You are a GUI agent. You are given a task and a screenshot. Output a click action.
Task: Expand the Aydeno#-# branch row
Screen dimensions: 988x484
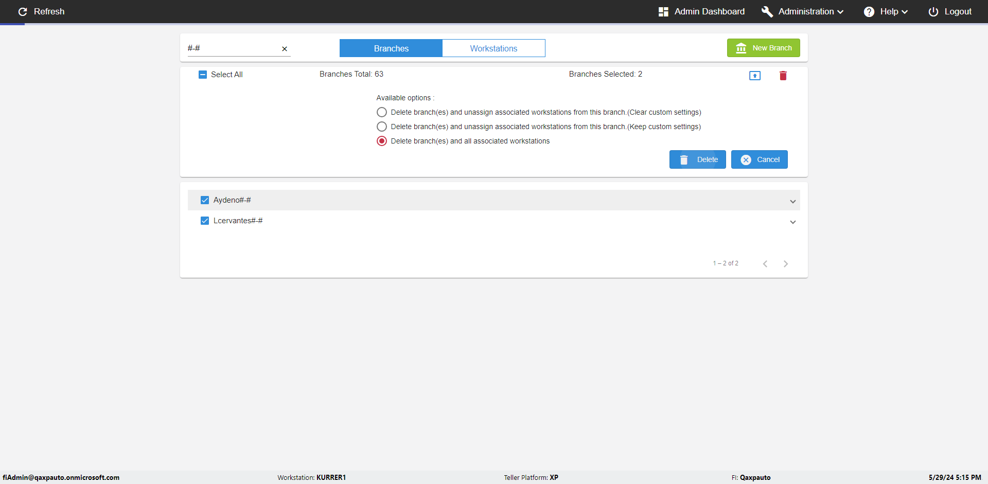(793, 201)
